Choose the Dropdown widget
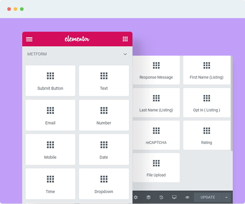The height and width of the screenshot is (204, 245). [x=104, y=184]
